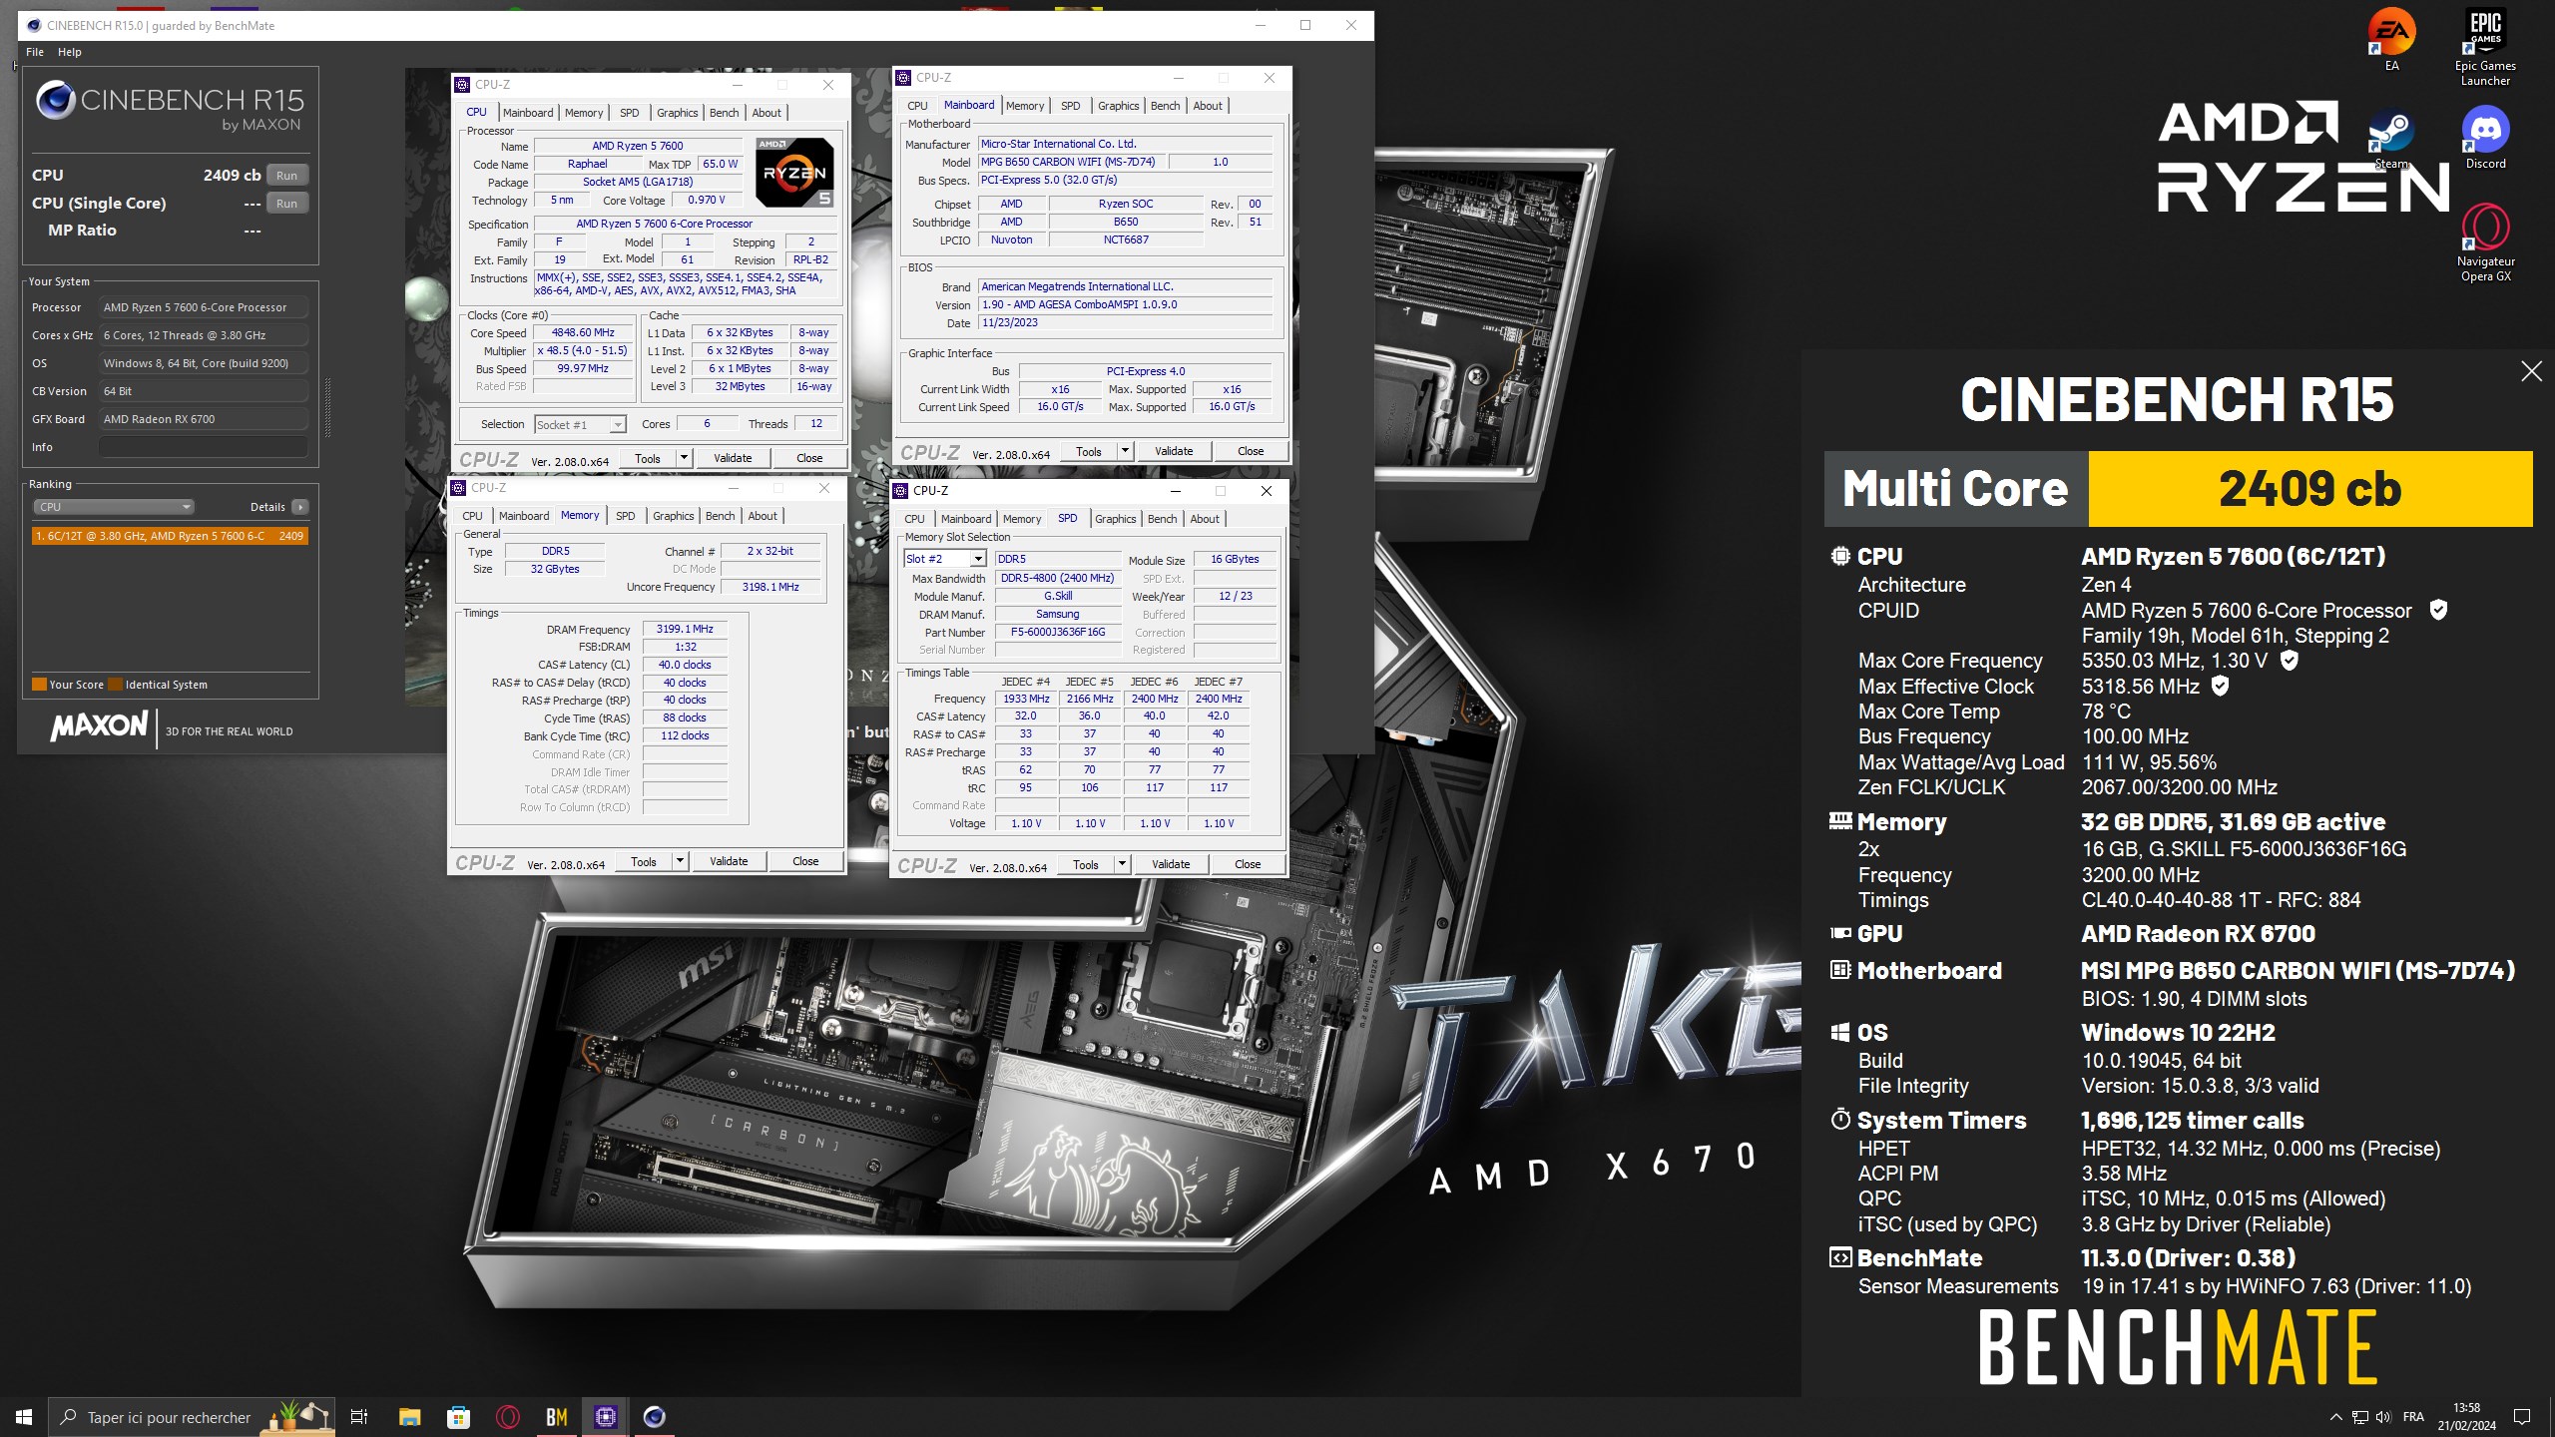
Task: Click the Info input field in Your System
Action: click(x=203, y=447)
